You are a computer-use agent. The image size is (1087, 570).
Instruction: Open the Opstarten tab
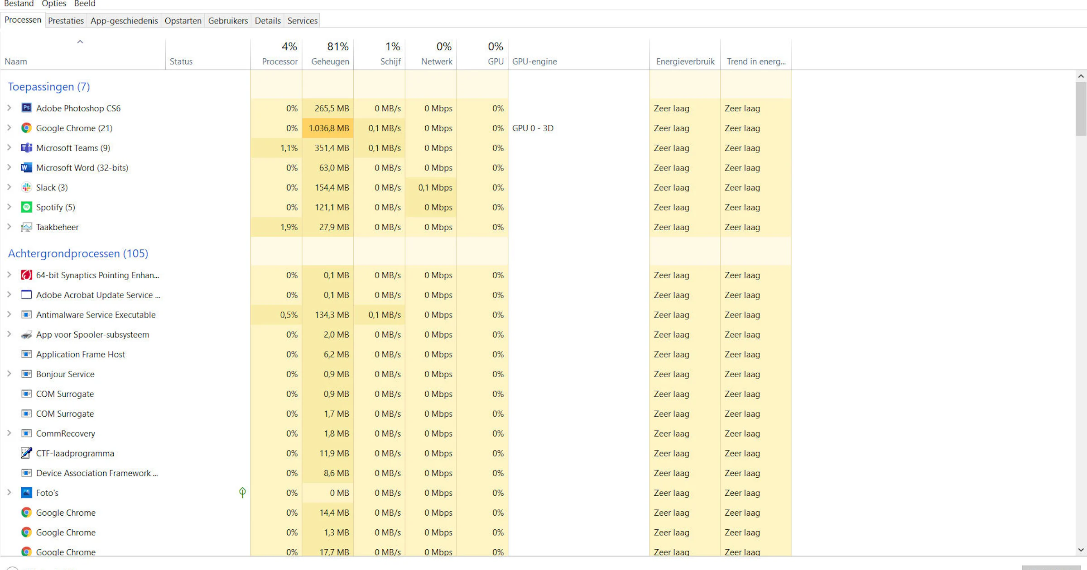(x=183, y=20)
